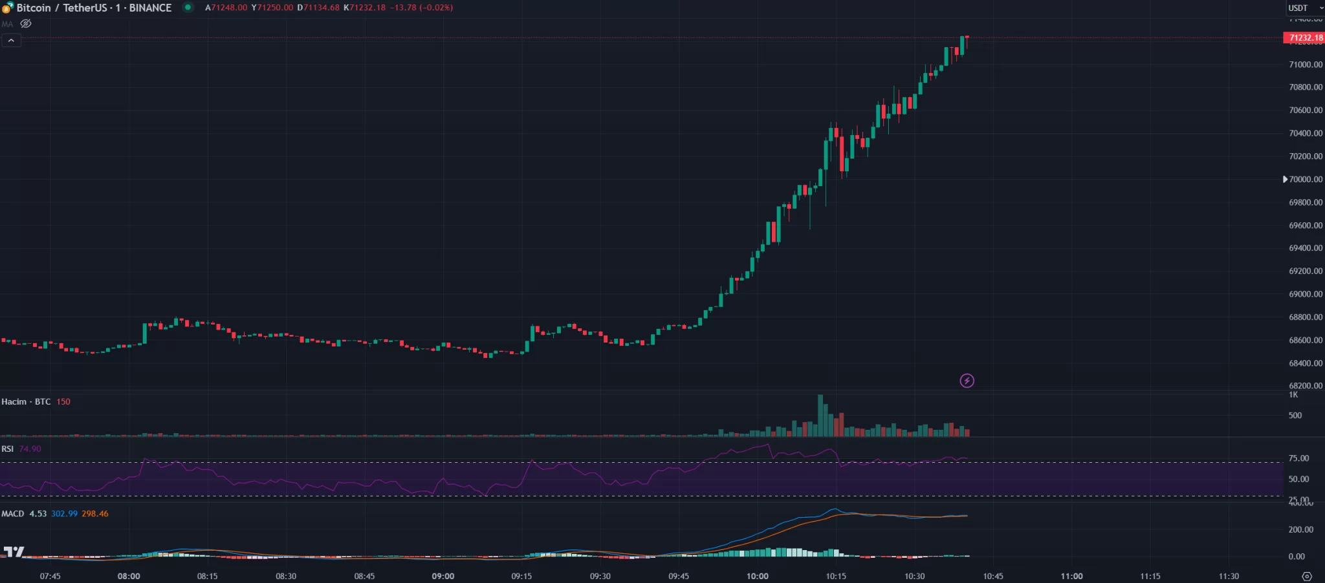
Task: Click the Bitcoin coin logo icon
Action: click(x=6, y=8)
